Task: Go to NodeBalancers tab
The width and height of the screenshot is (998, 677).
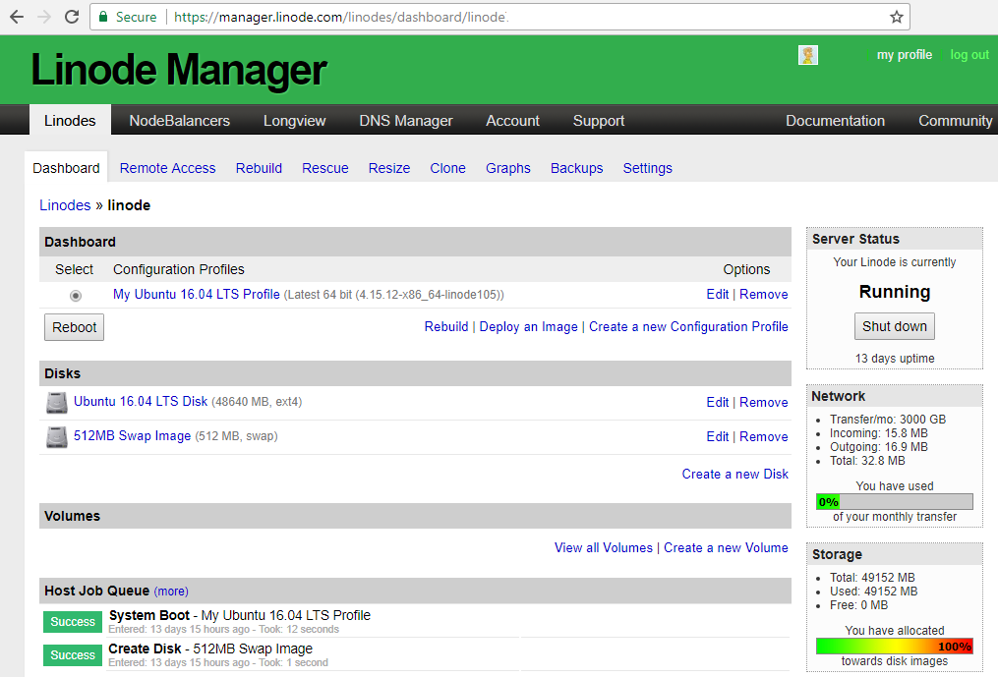Action: click(180, 120)
